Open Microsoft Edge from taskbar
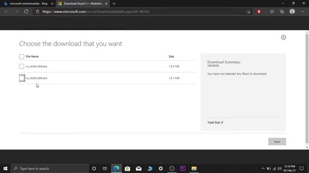The height and width of the screenshot is (173, 309). [x=116, y=169]
